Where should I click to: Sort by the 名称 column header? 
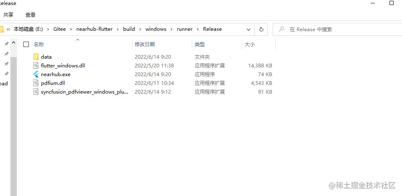click(x=38, y=45)
